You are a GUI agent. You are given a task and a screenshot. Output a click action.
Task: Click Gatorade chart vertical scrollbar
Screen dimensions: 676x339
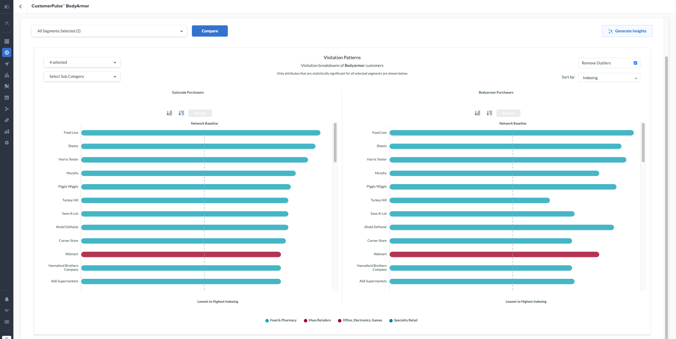point(335,142)
